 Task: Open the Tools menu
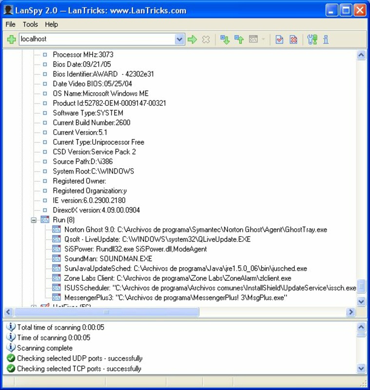coord(30,24)
